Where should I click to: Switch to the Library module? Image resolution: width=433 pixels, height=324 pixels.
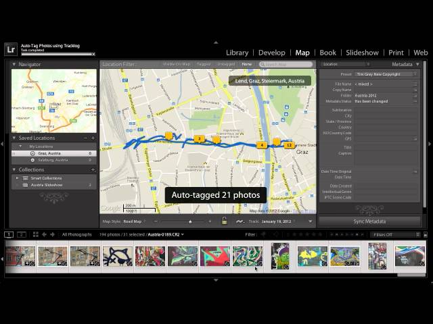pos(237,53)
